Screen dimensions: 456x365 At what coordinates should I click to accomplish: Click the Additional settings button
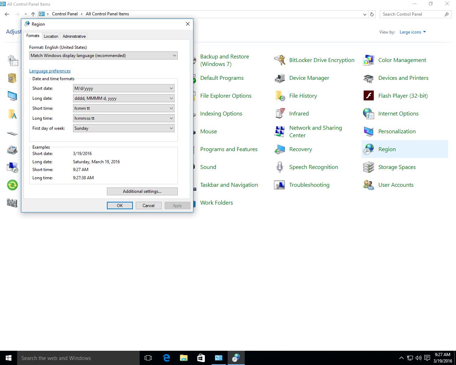[x=142, y=191]
